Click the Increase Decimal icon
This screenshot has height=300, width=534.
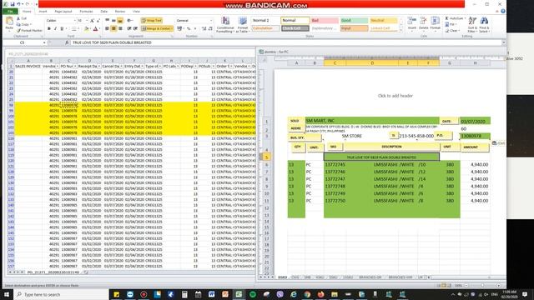click(x=204, y=28)
